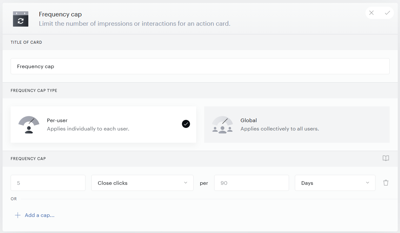Select the Per-user frequency cap type
The width and height of the screenshot is (400, 233).
tap(103, 124)
